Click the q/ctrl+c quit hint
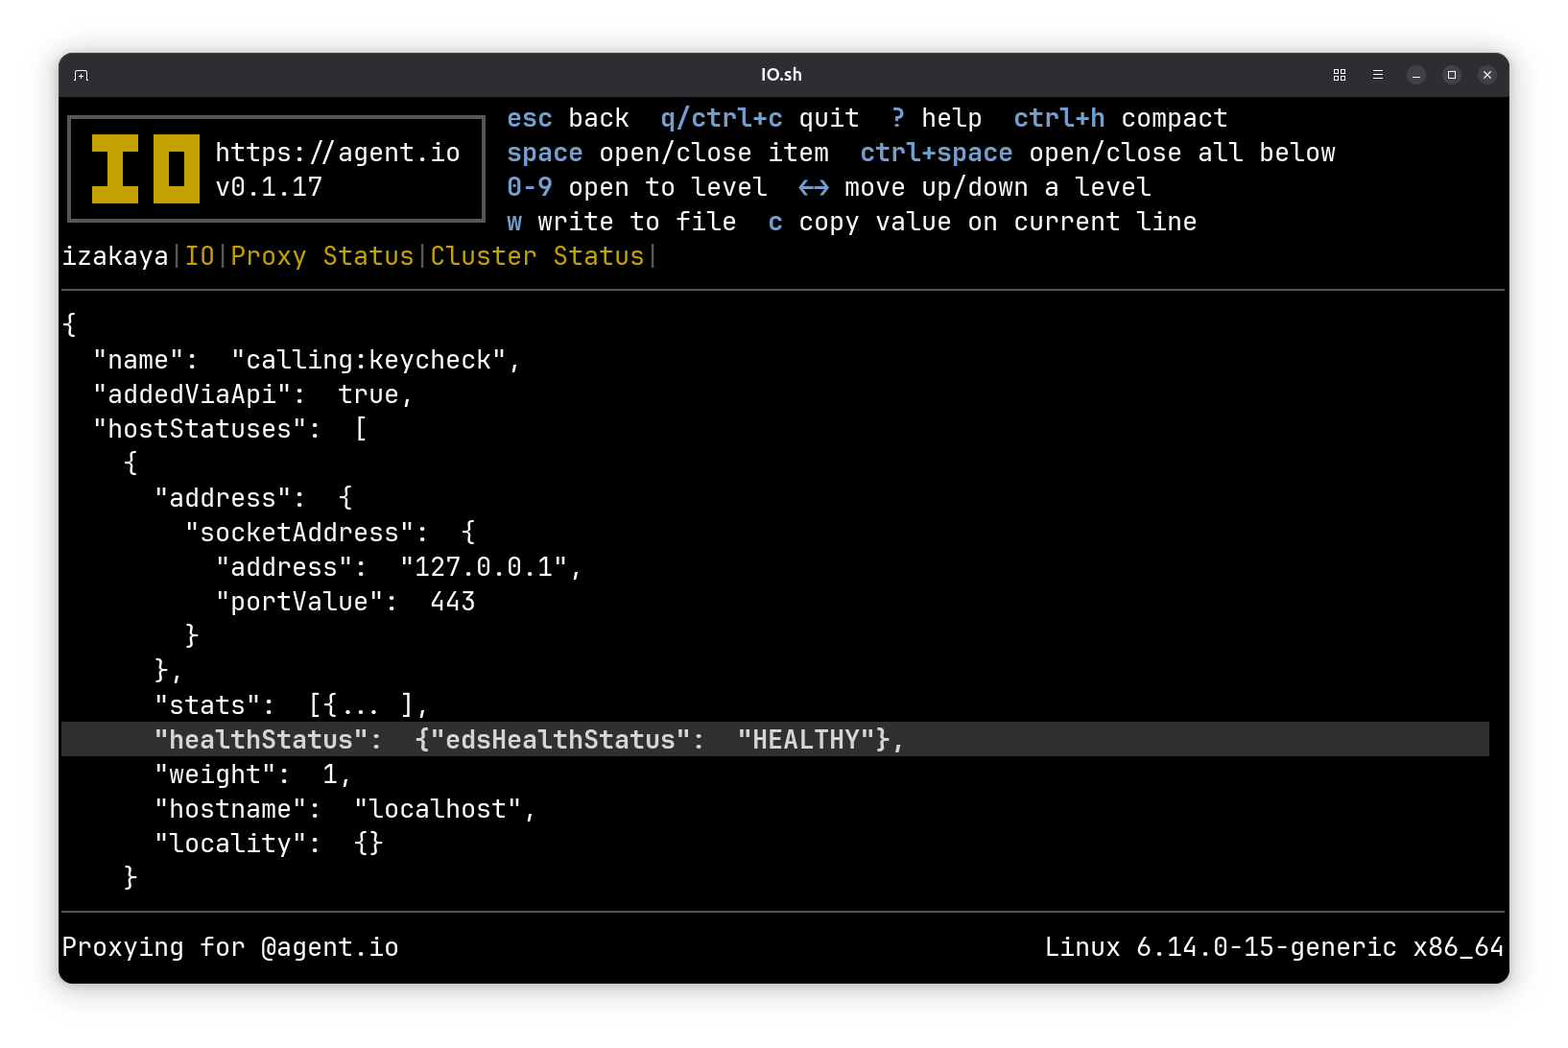Viewport: 1568px width, 1048px height. (760, 118)
